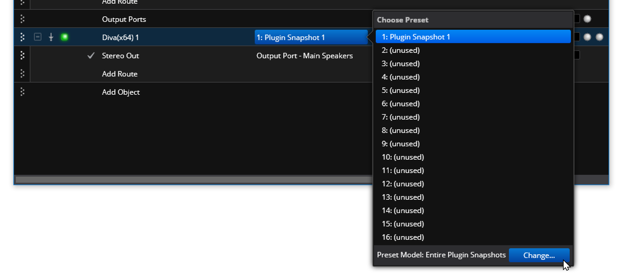The height and width of the screenshot is (278, 622).
Task: Grab the dotted handle of Diva(x64) 1 row
Action: pos(22,37)
